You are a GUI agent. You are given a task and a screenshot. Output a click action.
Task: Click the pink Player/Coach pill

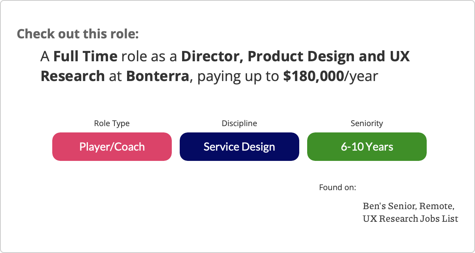tap(112, 147)
